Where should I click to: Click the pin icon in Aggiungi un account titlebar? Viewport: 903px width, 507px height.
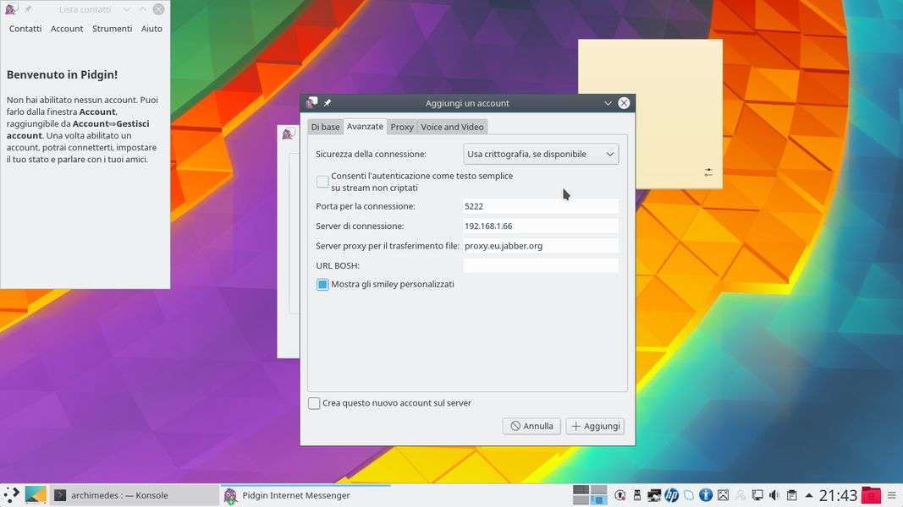coord(328,103)
